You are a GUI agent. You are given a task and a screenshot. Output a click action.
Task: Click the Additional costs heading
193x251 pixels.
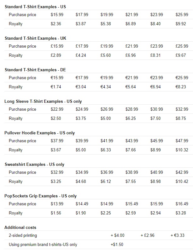(20, 227)
